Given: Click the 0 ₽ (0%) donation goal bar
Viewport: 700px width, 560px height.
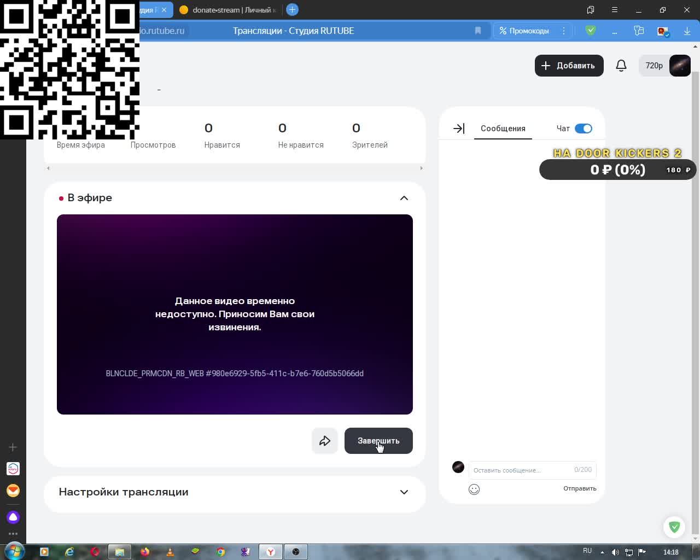Looking at the screenshot, I should coord(618,170).
